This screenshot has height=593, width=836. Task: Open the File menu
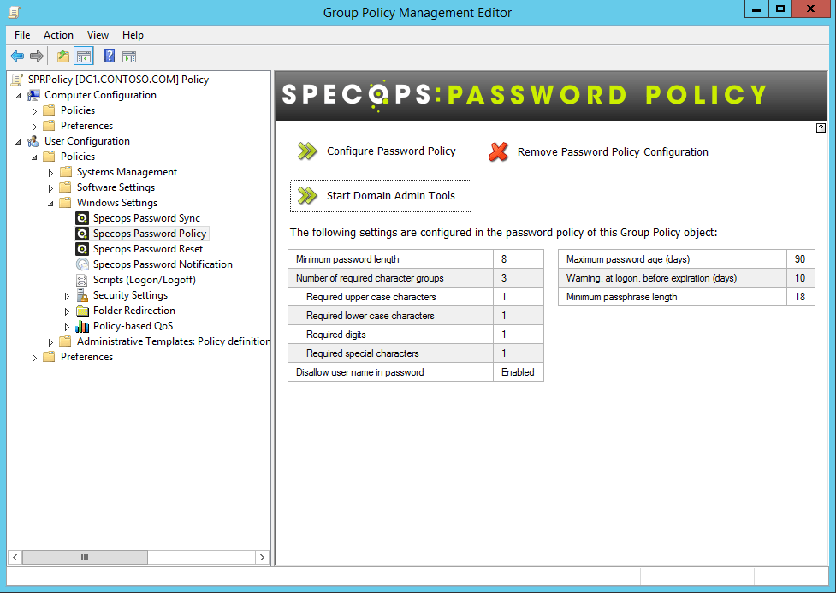point(22,35)
